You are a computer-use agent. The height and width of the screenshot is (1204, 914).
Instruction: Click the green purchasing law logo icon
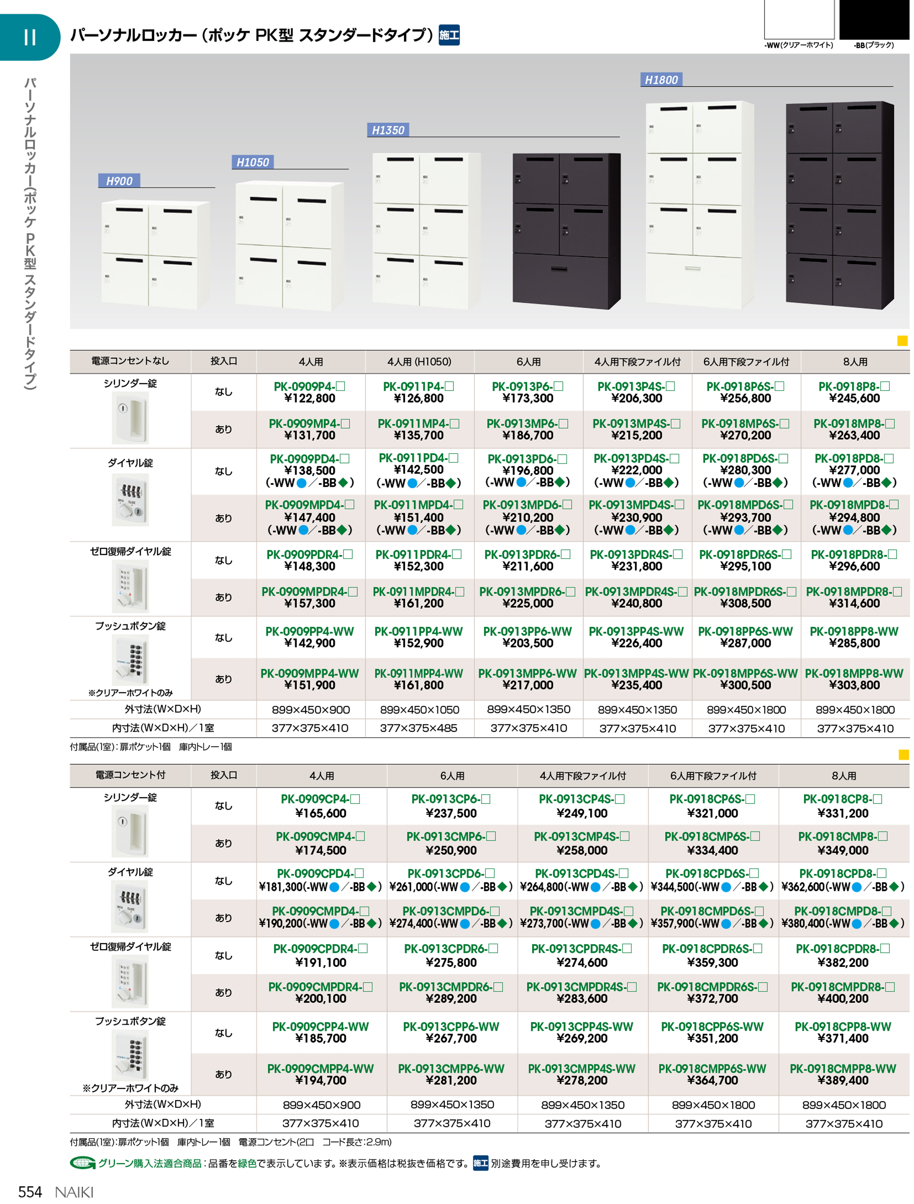[x=83, y=1163]
